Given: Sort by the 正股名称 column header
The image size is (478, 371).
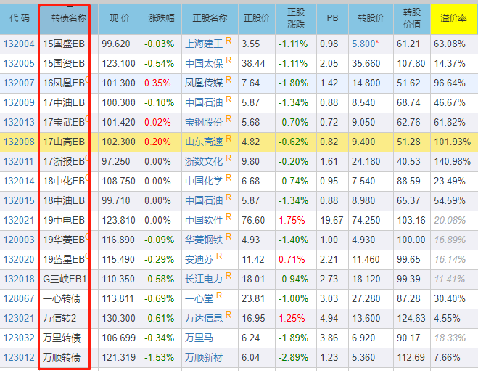Looking at the screenshot, I should [x=210, y=18].
